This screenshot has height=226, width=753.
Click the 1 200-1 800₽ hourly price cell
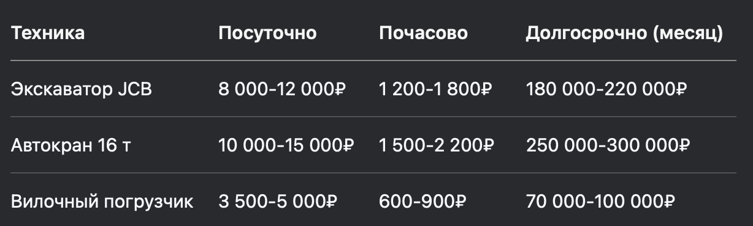click(x=436, y=90)
